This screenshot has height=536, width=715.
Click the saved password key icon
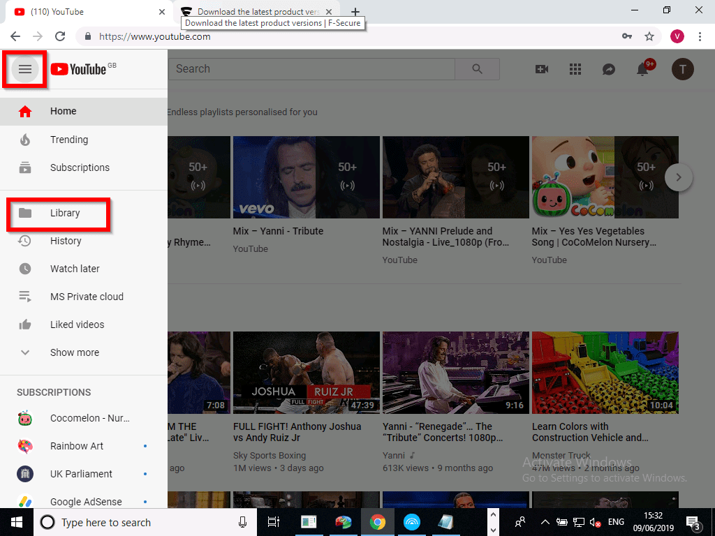[627, 36]
